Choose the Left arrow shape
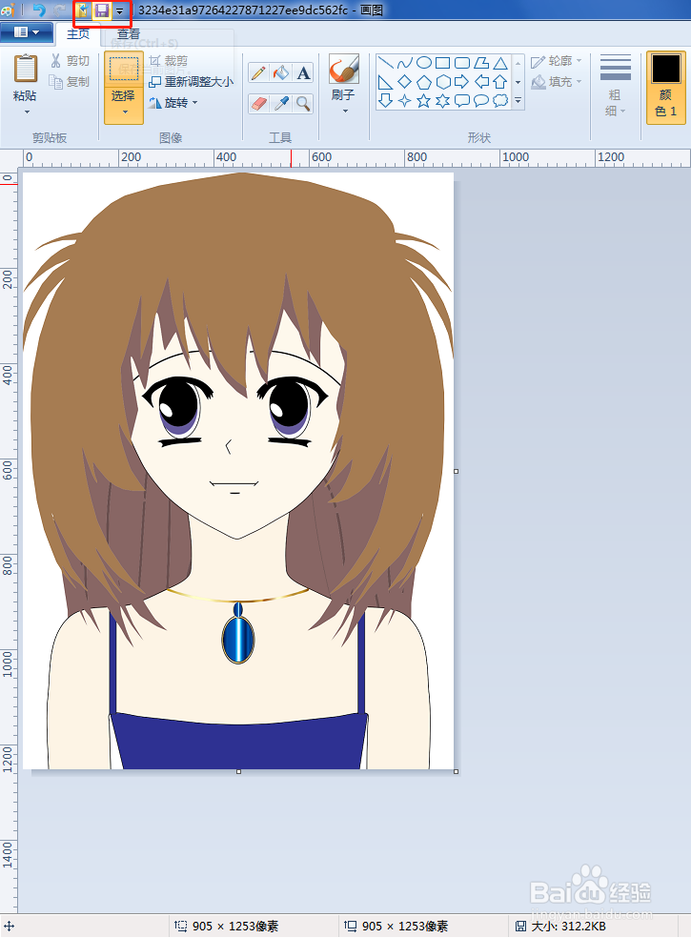The width and height of the screenshot is (691, 938). (x=481, y=82)
